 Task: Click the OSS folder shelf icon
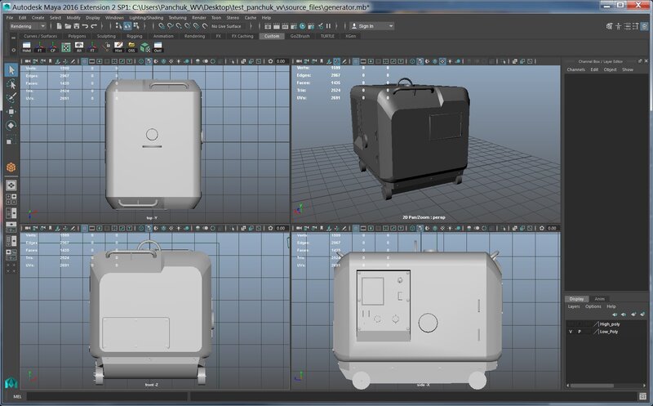[131, 47]
